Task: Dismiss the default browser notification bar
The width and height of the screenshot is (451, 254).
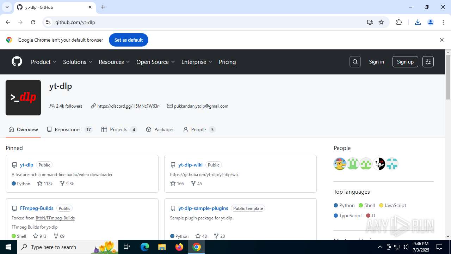Action: (x=441, y=40)
